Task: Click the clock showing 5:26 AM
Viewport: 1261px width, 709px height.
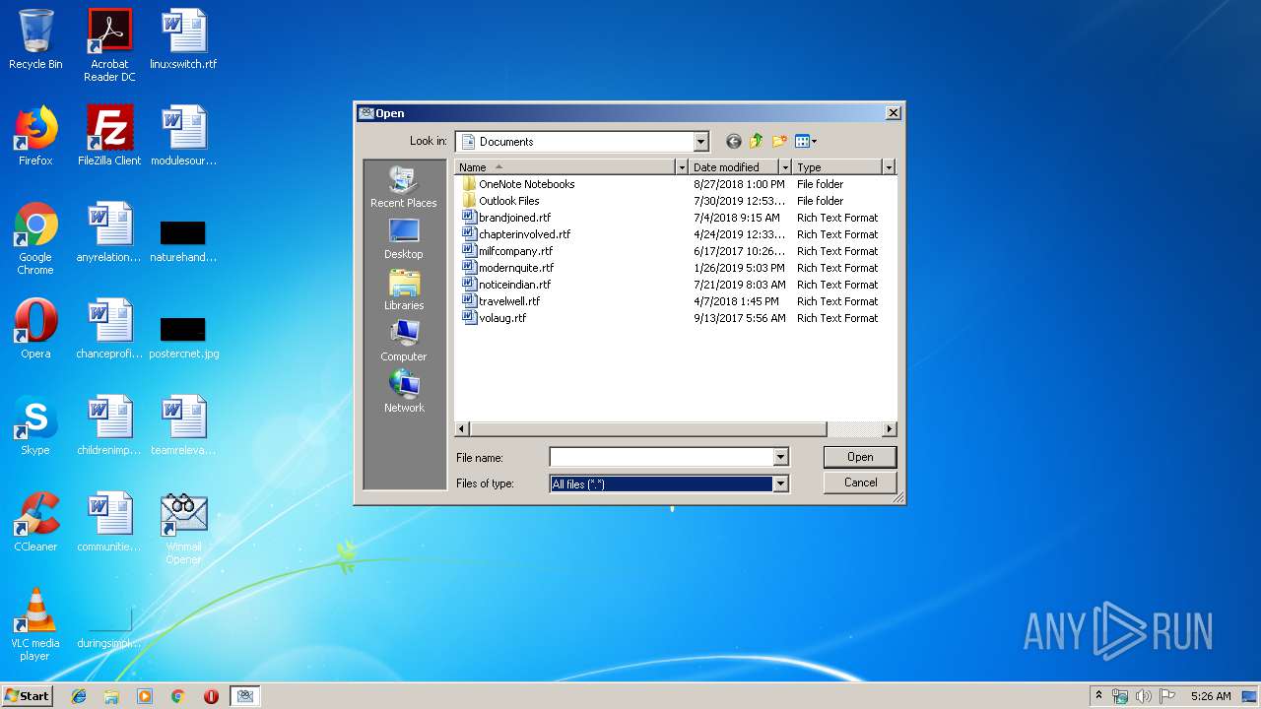Action: coord(1211,696)
